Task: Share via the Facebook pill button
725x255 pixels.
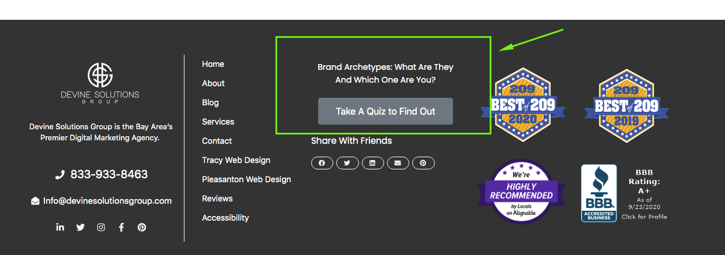Action: click(322, 163)
